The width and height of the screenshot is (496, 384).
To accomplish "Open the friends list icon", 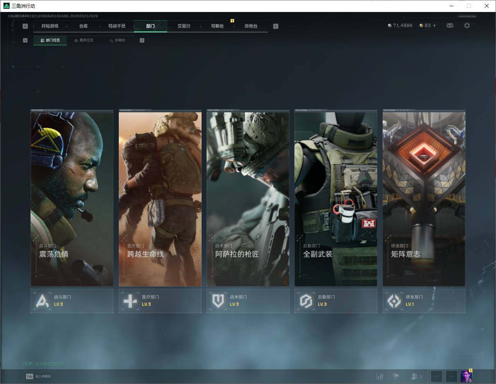I will click(x=416, y=376).
